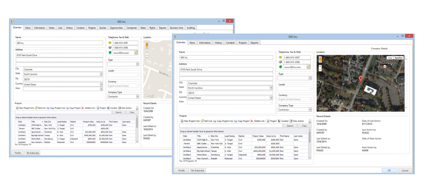The width and height of the screenshot is (433, 185).
Task: Open Company Type dropdown in back window
Action: coord(138,97)
